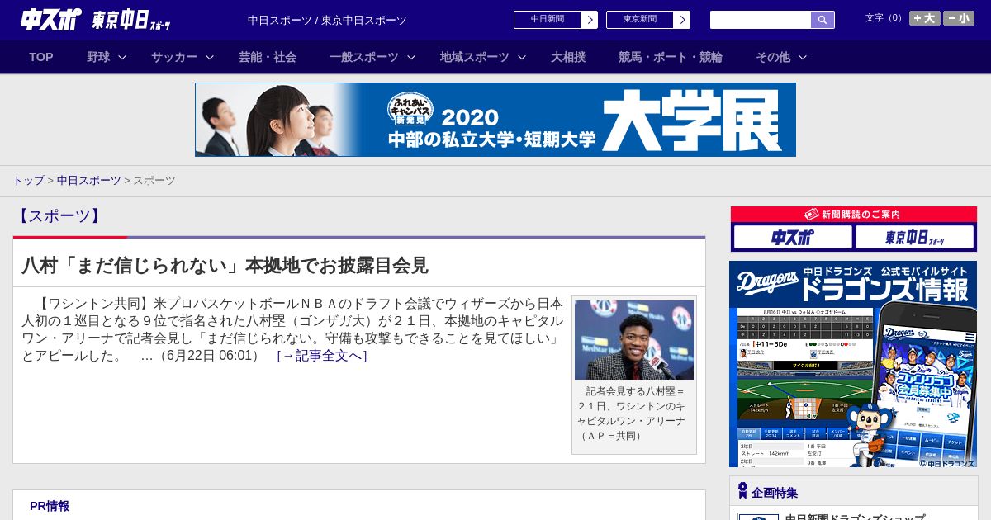Open the 野球 menu
The width and height of the screenshot is (991, 520).
(98, 57)
